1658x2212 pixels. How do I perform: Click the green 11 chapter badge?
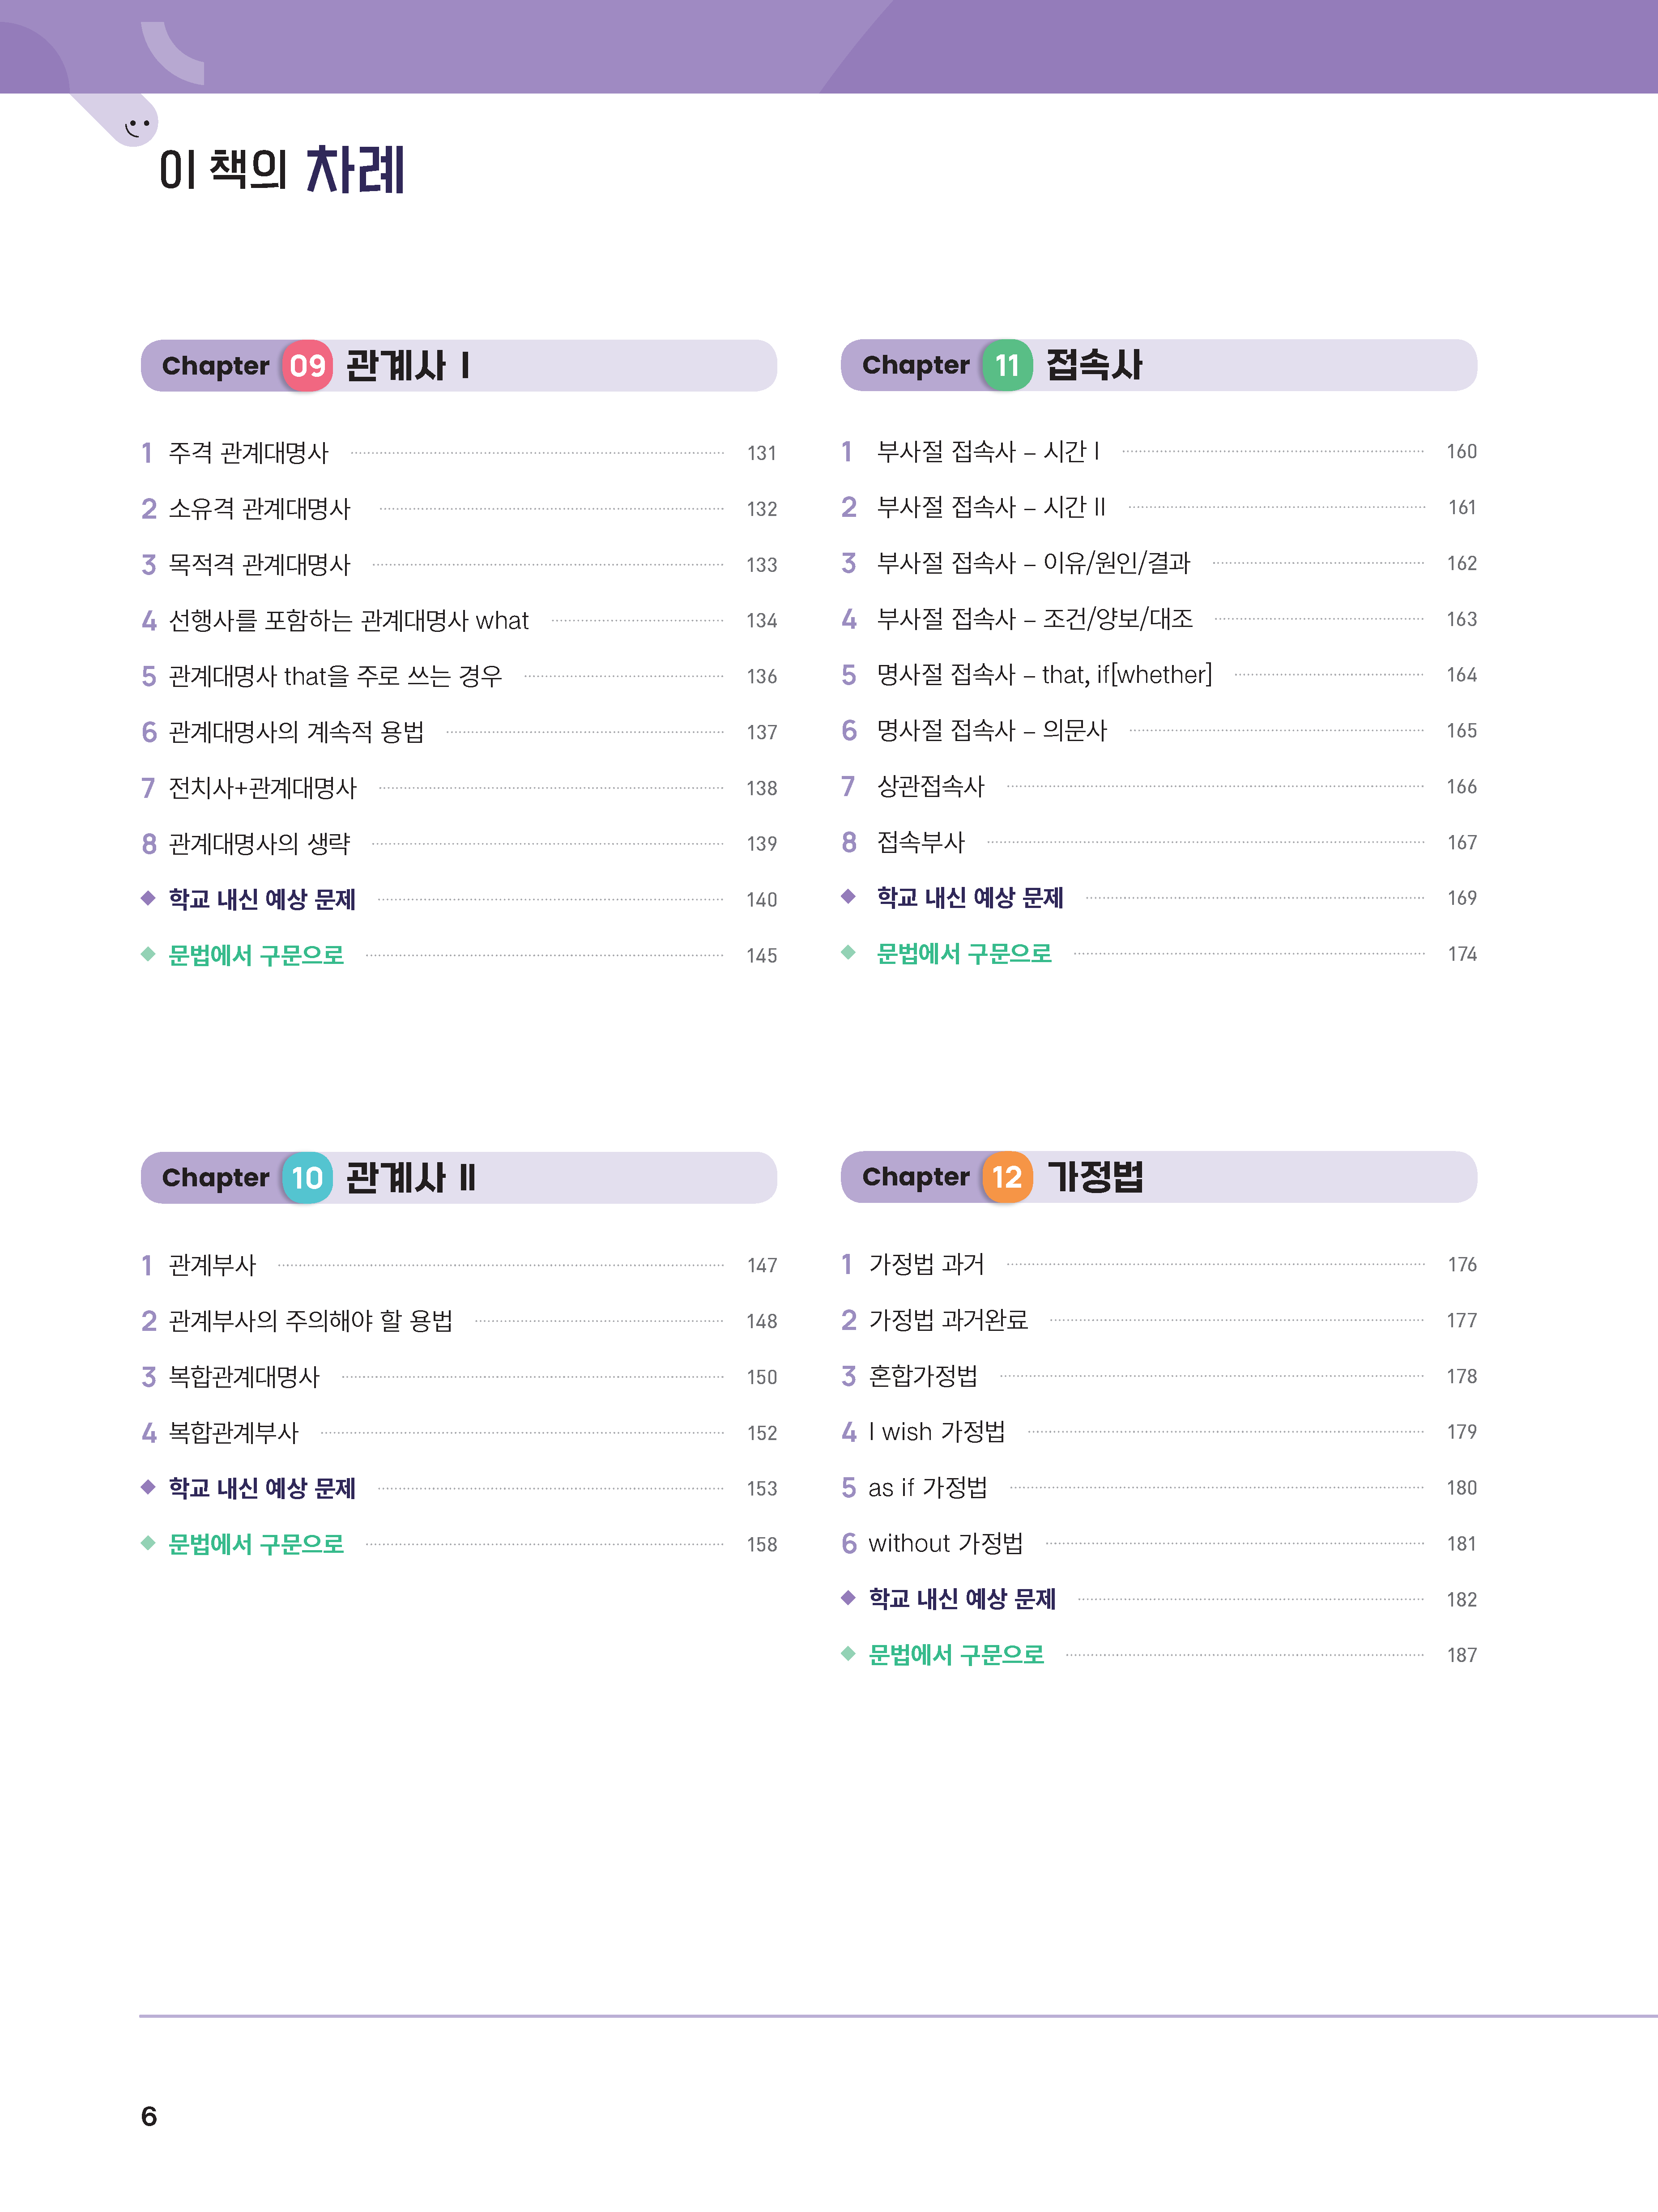[1007, 366]
